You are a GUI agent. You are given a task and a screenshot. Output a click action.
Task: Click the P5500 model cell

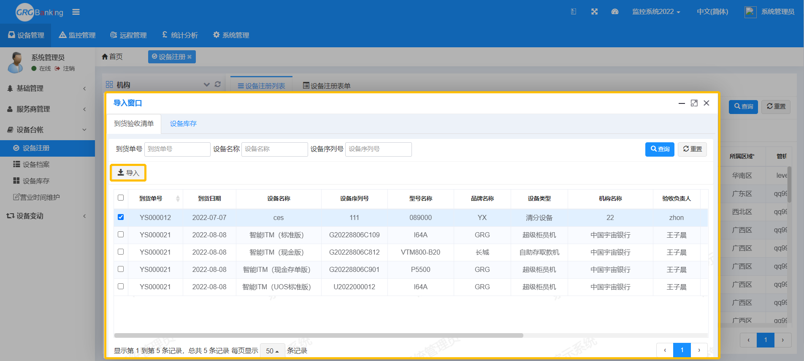click(x=420, y=270)
